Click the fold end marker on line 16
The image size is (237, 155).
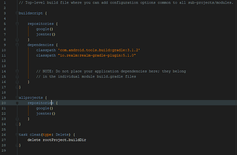(x=17, y=82)
